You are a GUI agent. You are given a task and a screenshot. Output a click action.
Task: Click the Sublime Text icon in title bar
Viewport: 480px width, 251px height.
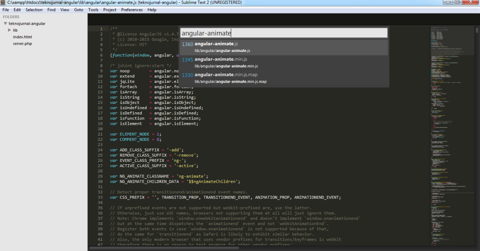pos(3,2)
